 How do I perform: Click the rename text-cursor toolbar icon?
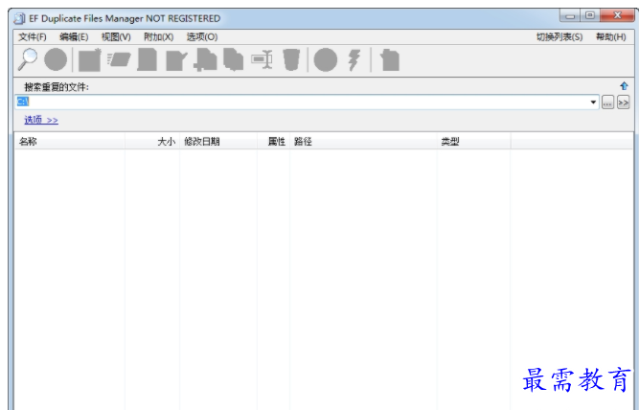262,59
